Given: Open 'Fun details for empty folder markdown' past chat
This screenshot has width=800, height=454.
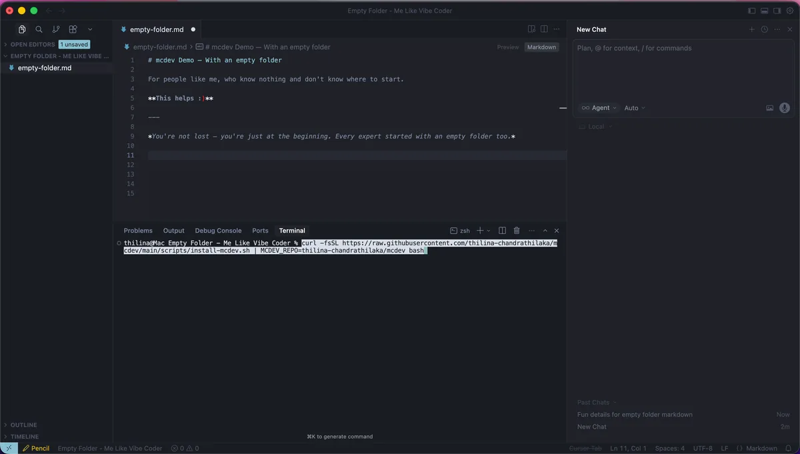Looking at the screenshot, I should pos(635,415).
